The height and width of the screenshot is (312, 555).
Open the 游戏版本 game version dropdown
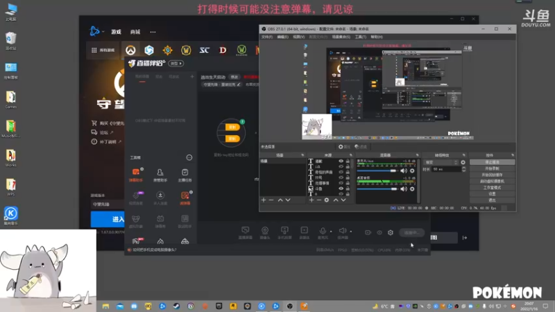[x=108, y=204]
